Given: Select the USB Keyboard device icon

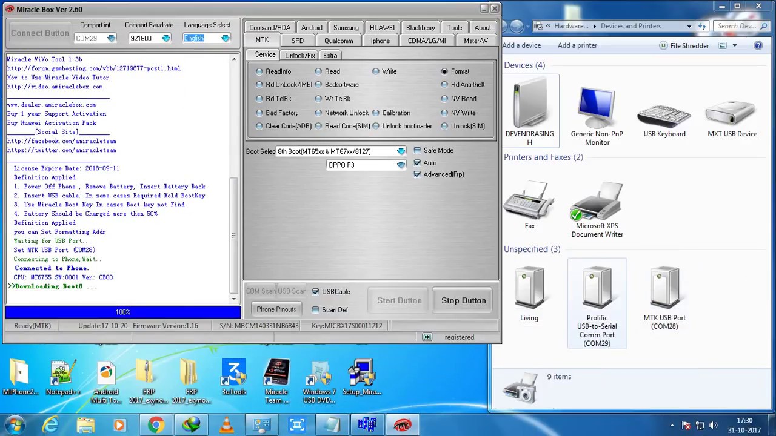Looking at the screenshot, I should tap(664, 115).
